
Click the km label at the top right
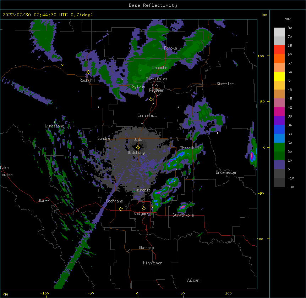point(264,15)
